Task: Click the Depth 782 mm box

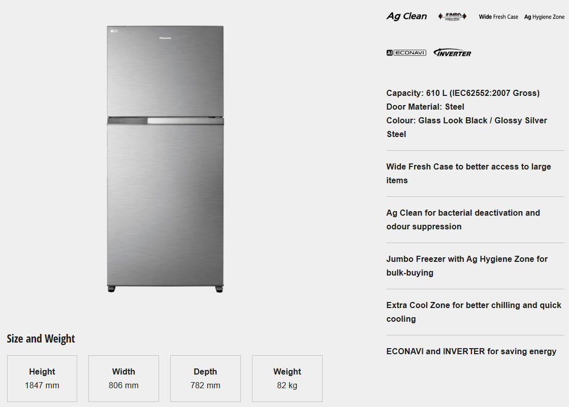Action: [x=205, y=379]
